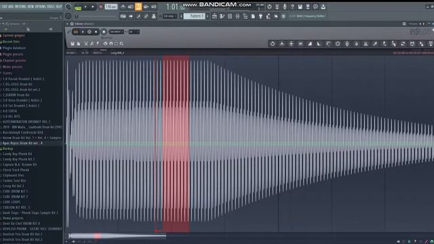Click Edison's magnifier zoom icon

click(x=121, y=43)
